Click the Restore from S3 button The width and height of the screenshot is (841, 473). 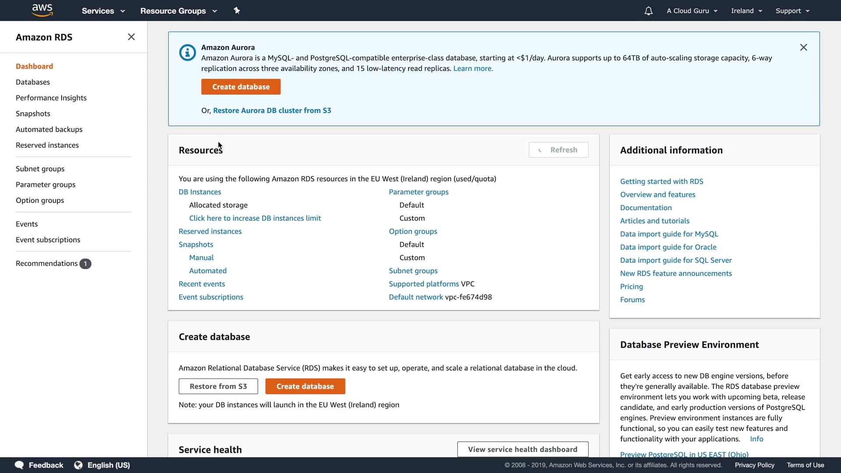[218, 386]
